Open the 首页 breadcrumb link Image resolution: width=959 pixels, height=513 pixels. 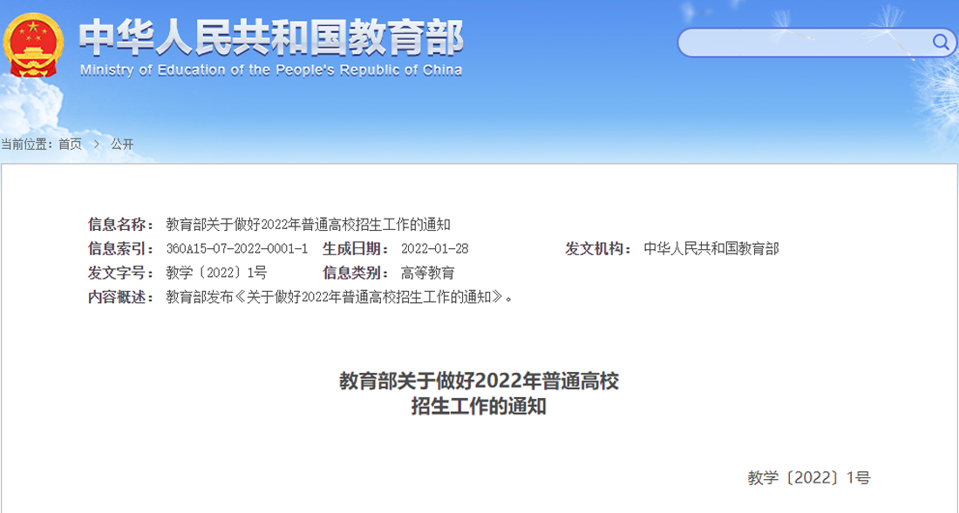click(x=70, y=144)
